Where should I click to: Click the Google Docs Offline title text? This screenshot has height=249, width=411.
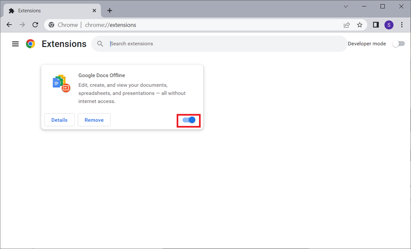[x=102, y=75]
